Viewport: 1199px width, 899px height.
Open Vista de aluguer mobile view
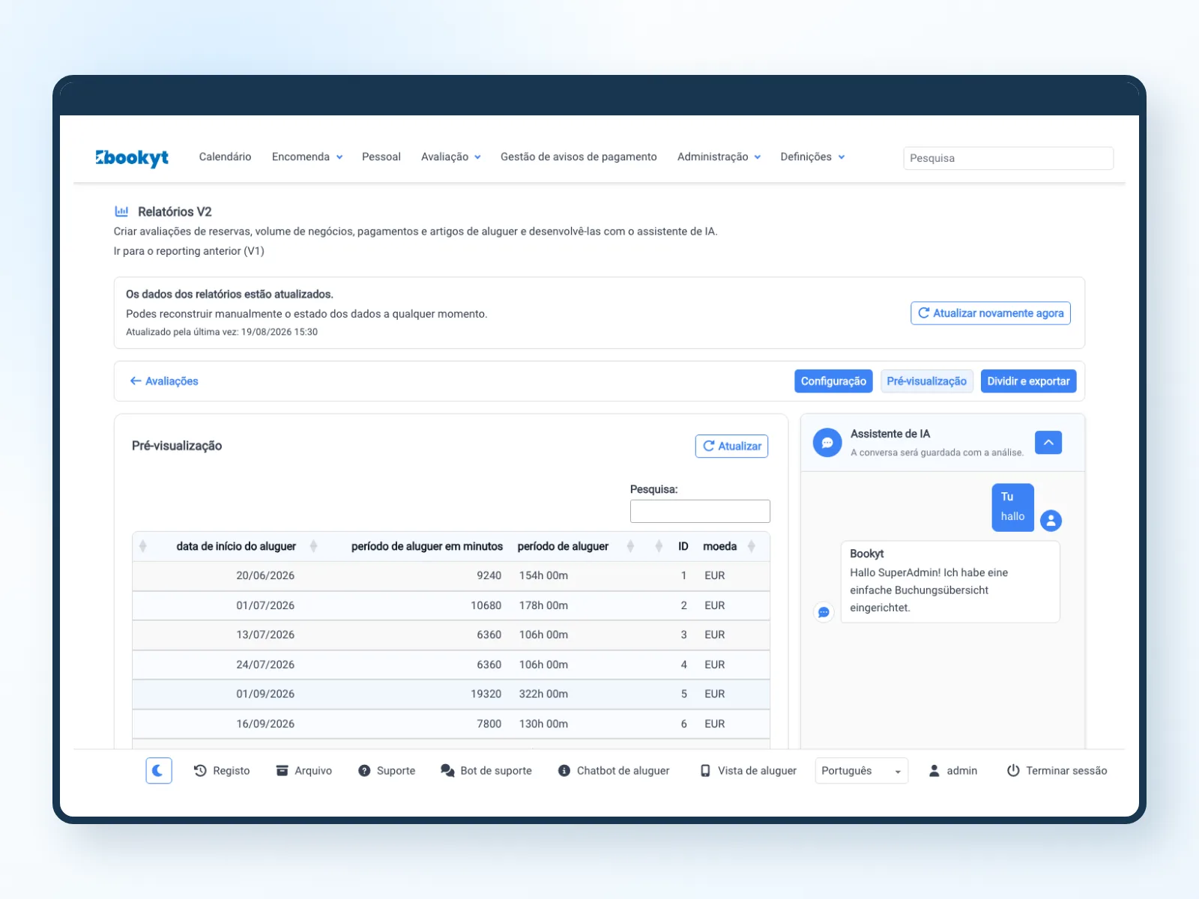click(x=748, y=770)
